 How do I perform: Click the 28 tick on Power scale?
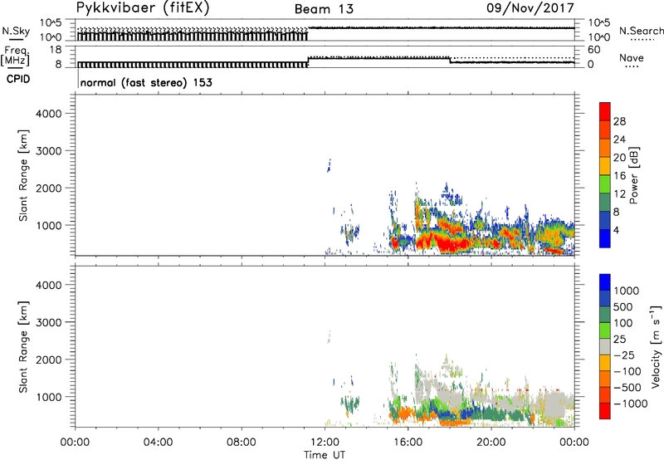[619, 121]
